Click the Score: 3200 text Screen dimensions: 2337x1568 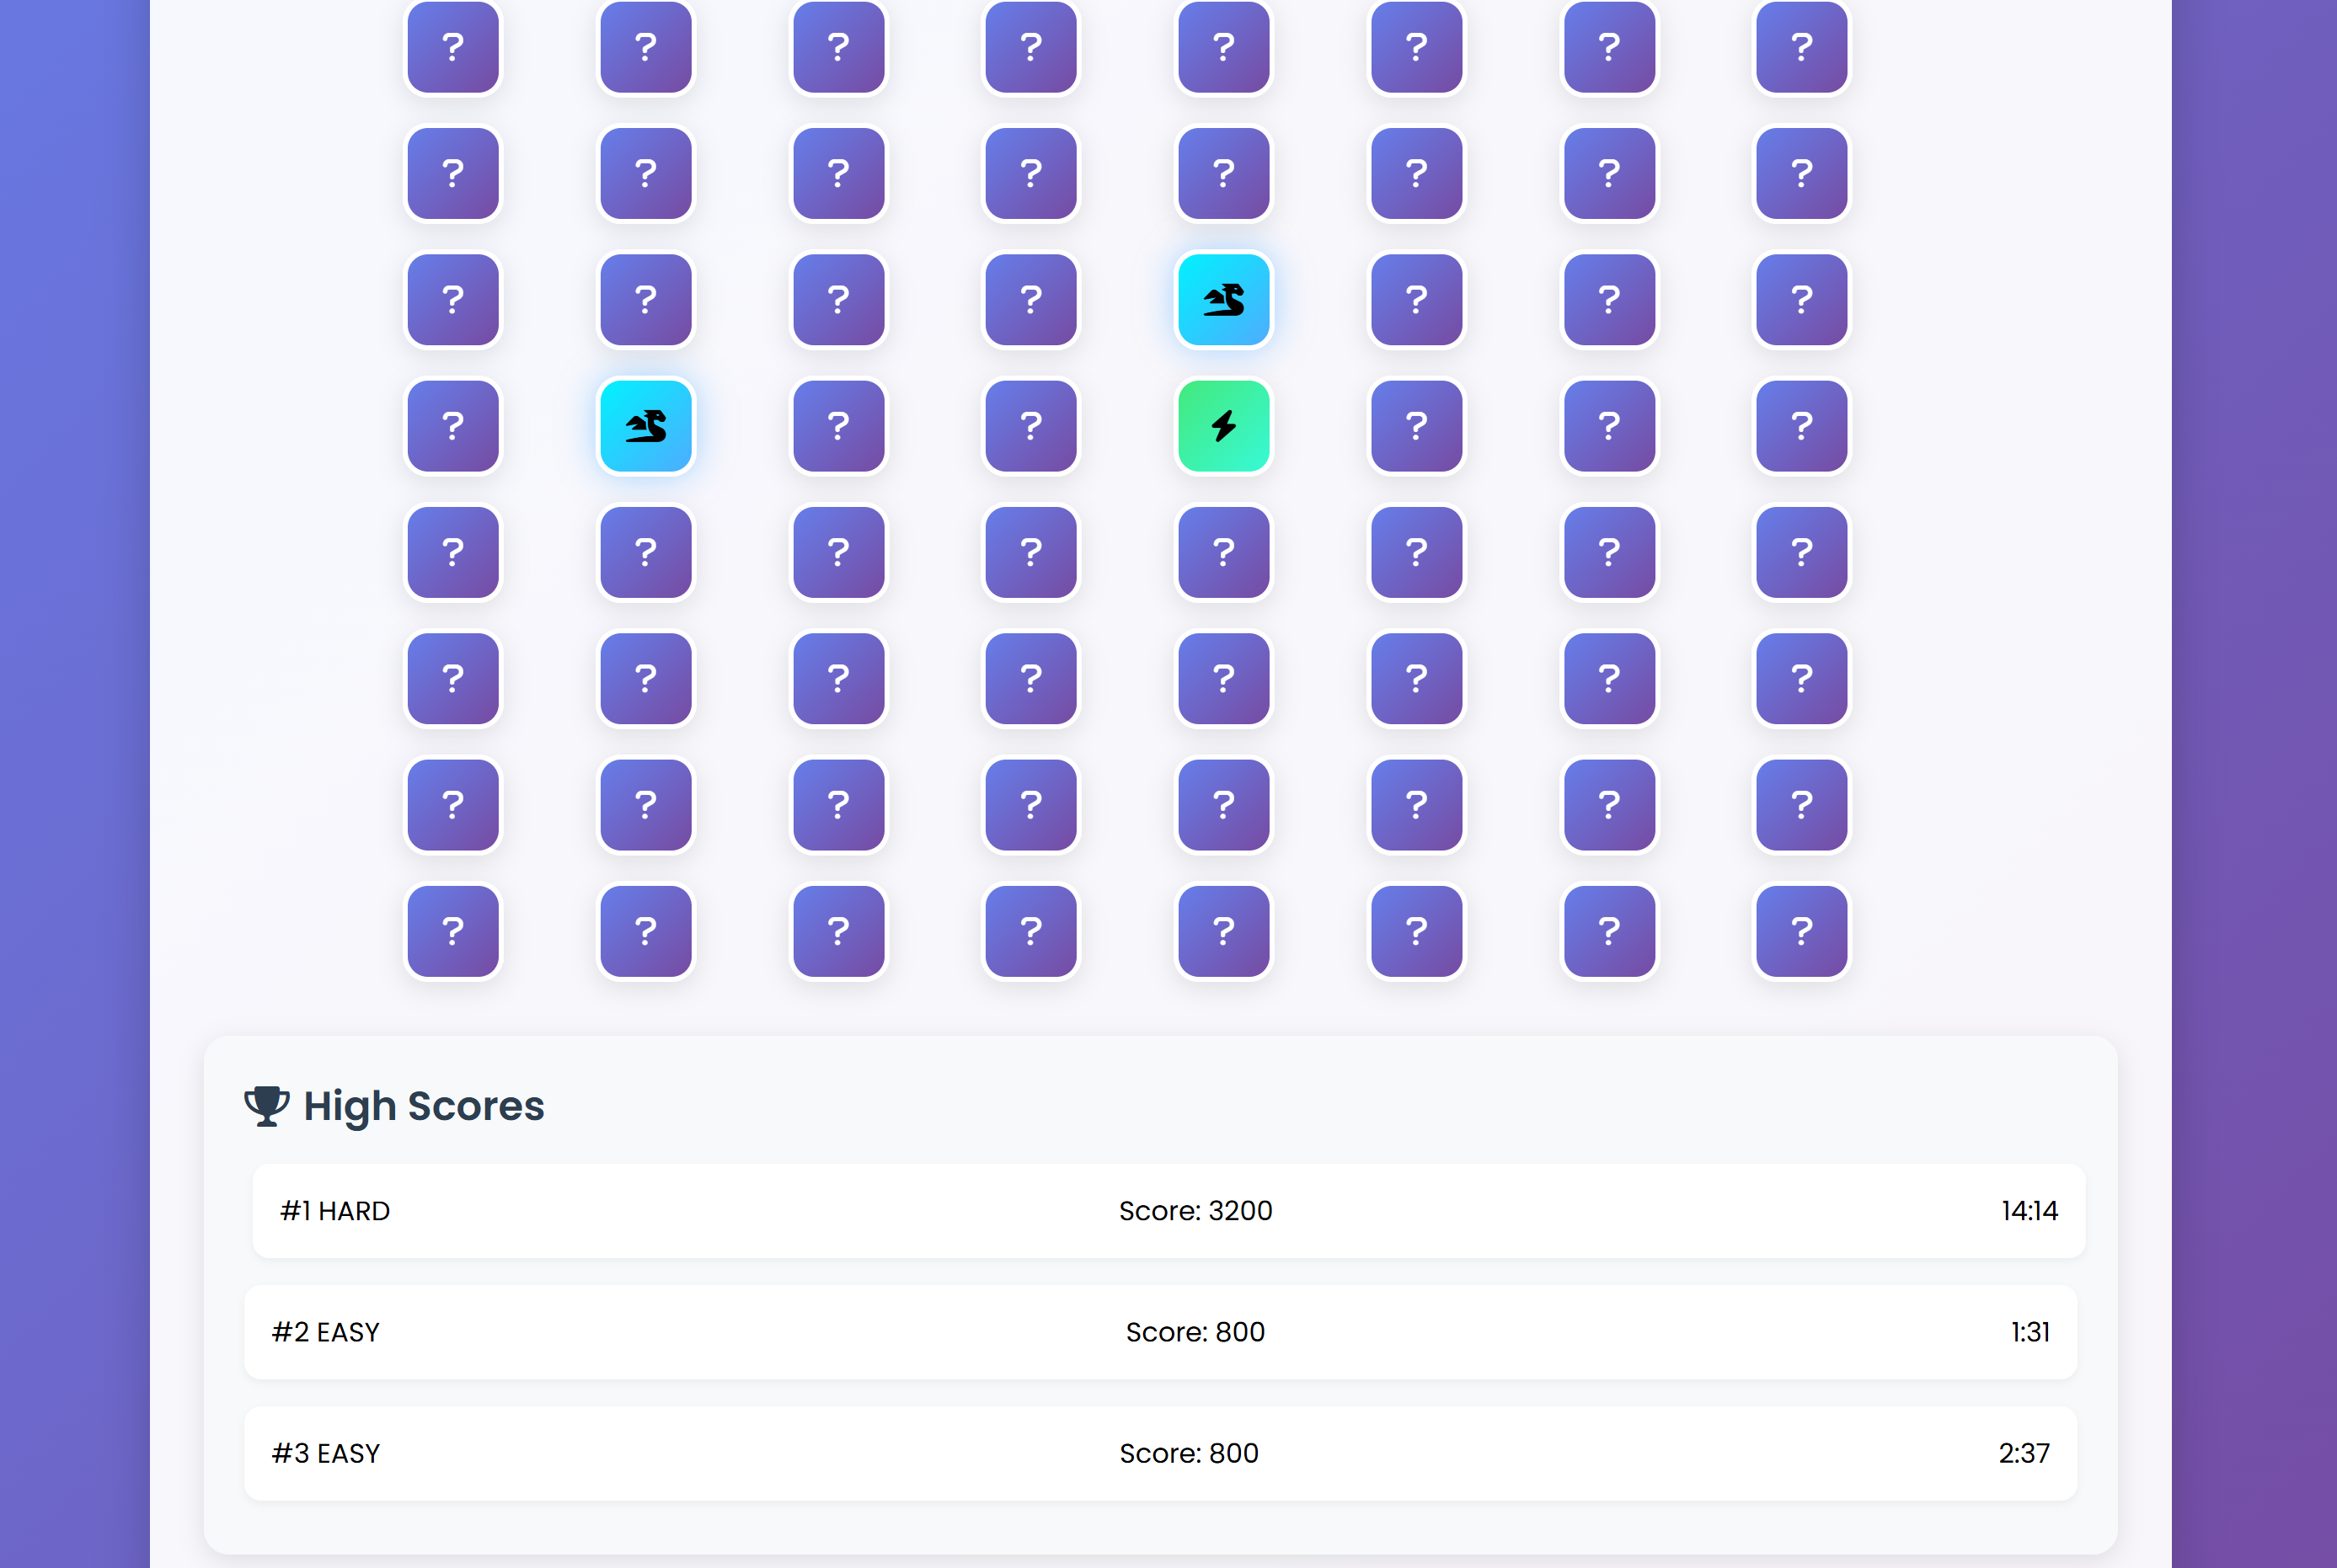tap(1195, 1211)
